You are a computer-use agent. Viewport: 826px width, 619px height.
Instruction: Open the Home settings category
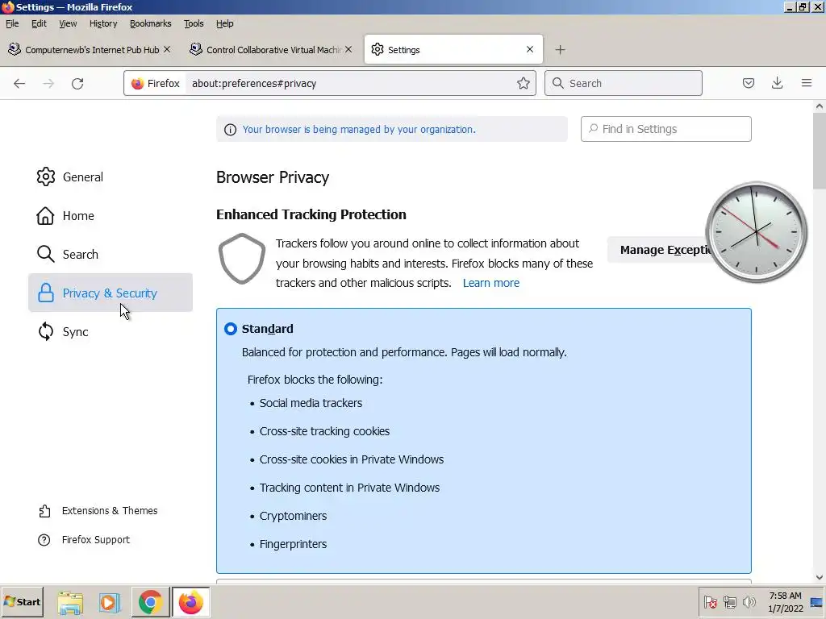111,216
